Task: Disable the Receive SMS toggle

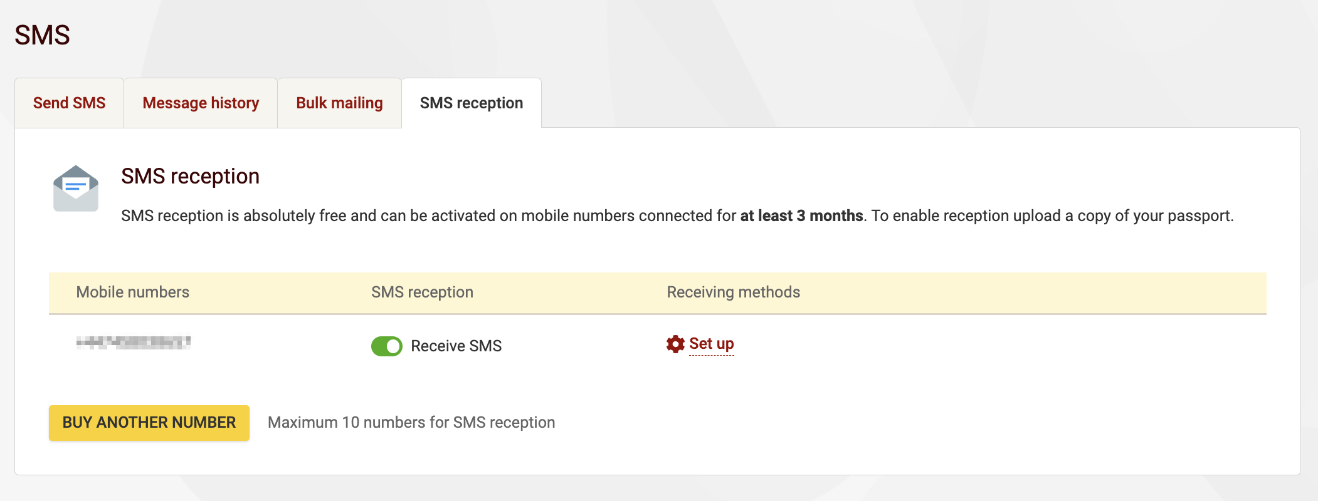Action: (x=386, y=346)
